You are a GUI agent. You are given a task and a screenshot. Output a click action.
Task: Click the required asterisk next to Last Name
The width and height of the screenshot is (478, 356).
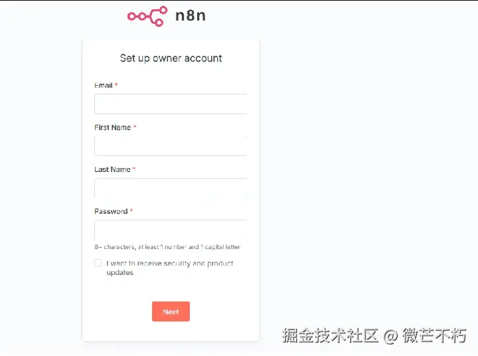(134, 169)
